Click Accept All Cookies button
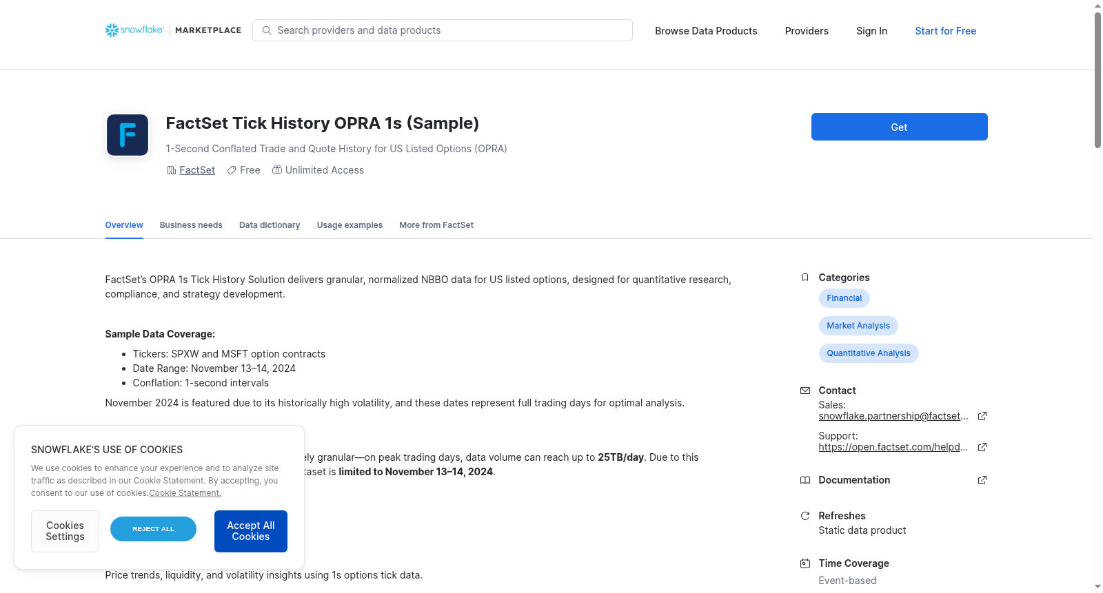This screenshot has height=593, width=1103. [251, 531]
